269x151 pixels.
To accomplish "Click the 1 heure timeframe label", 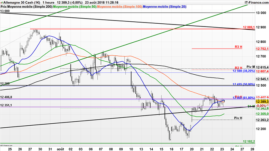I will click(48, 3).
